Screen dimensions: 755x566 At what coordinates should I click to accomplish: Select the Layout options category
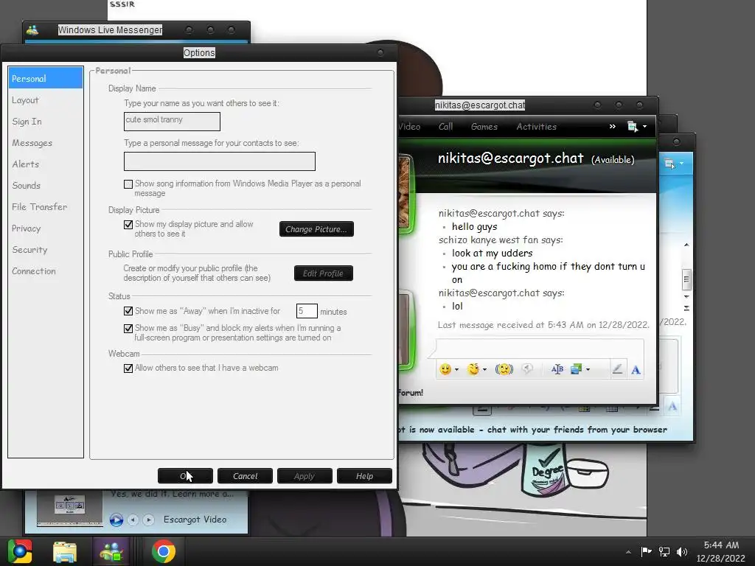coord(46,100)
